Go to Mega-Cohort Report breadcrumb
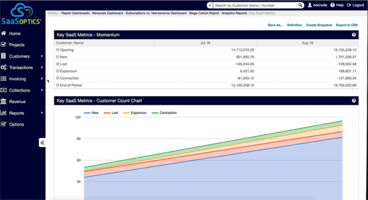This screenshot has height=200, width=368. (204, 13)
